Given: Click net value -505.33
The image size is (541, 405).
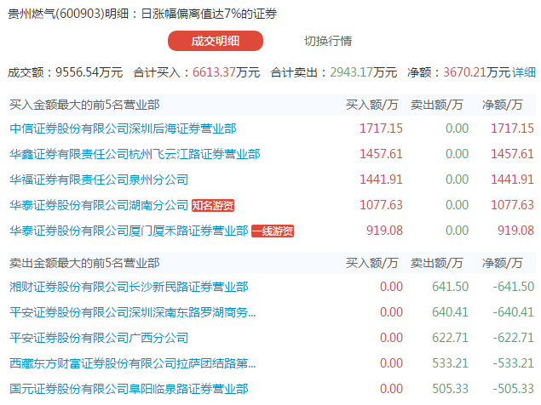Looking at the screenshot, I should 514,389.
